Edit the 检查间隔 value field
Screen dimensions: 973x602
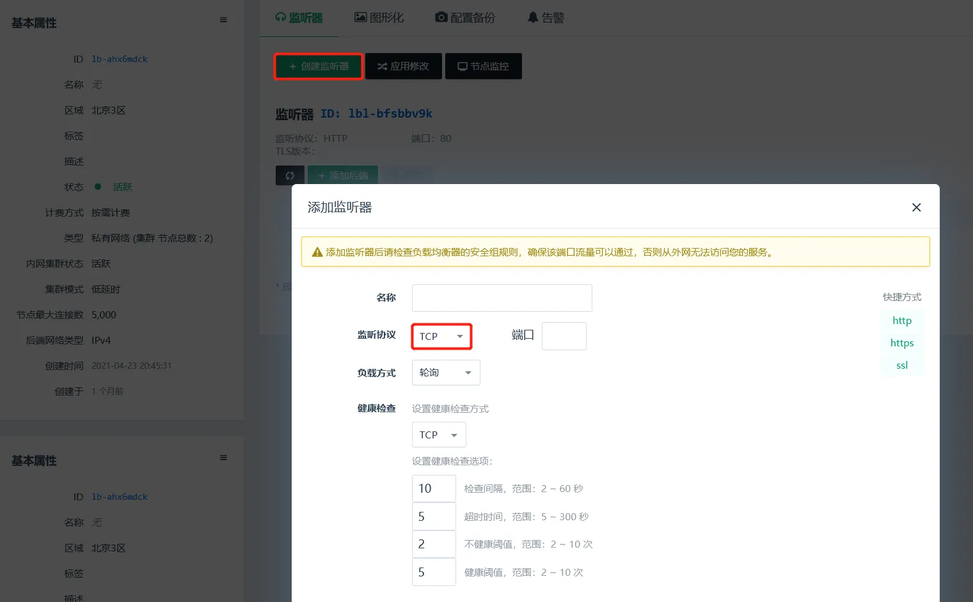(x=434, y=489)
